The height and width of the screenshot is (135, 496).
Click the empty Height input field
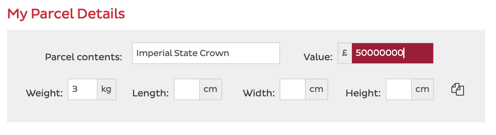[399, 89]
